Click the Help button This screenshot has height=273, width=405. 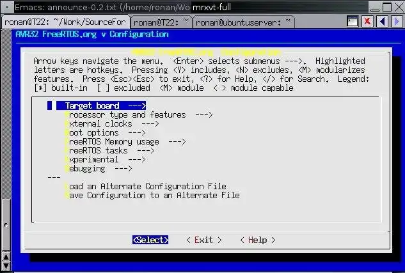tap(258, 240)
